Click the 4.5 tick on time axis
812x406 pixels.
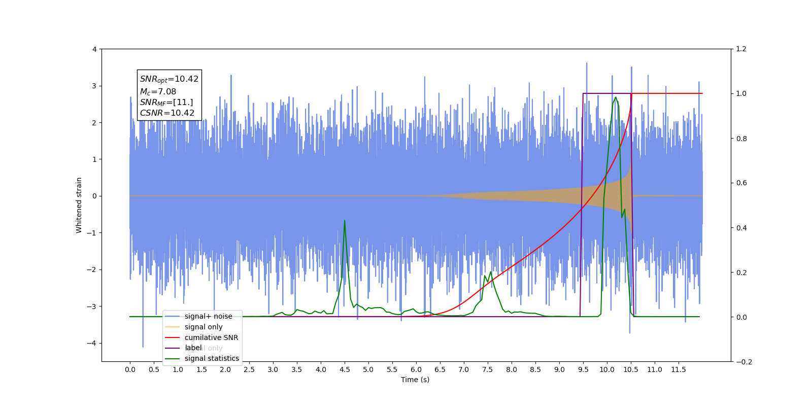coord(345,369)
